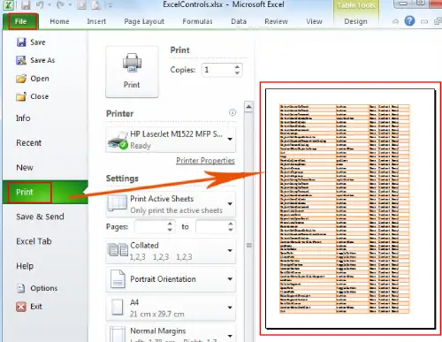Open the Table Tools Design tab
This screenshot has width=442, height=342.
(x=355, y=21)
